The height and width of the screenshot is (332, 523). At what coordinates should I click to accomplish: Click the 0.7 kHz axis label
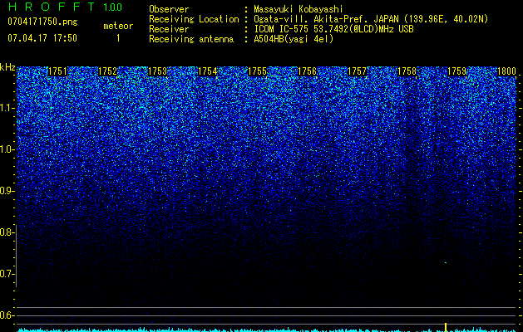tap(7, 274)
